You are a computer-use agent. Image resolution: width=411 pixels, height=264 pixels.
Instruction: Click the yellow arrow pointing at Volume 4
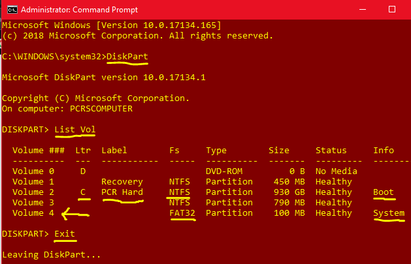click(76, 214)
